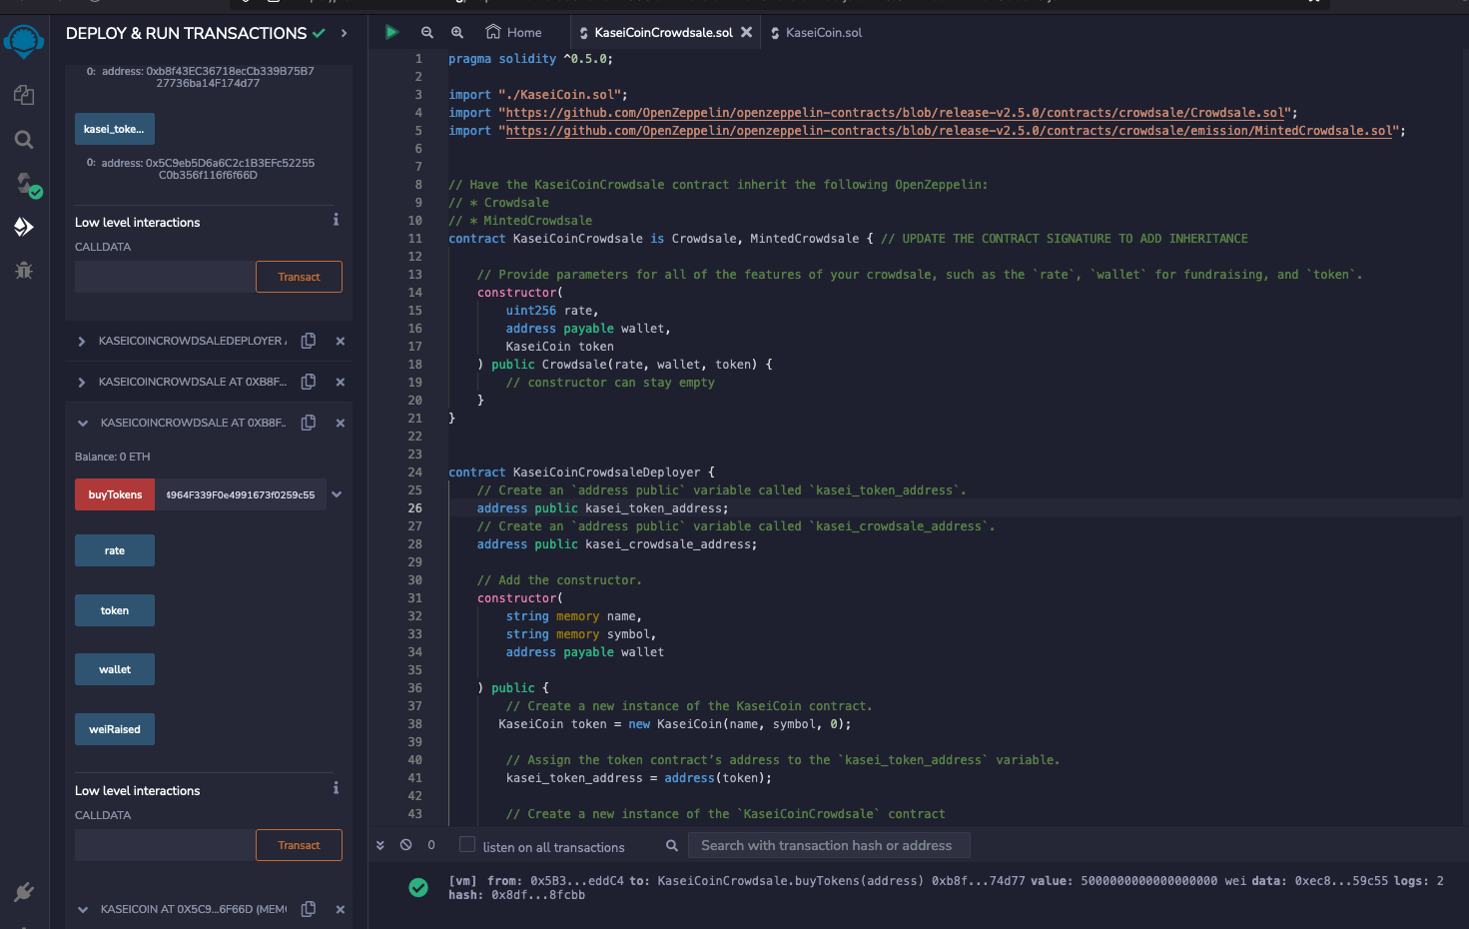The width and height of the screenshot is (1469, 929).
Task: Select the KaseiCoinCrowdsale.sol tab
Action: click(656, 32)
